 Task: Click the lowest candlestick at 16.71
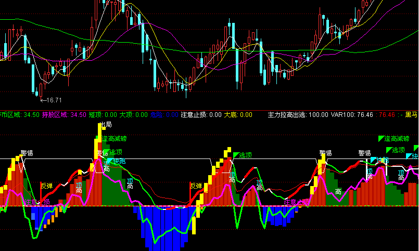click(41, 90)
